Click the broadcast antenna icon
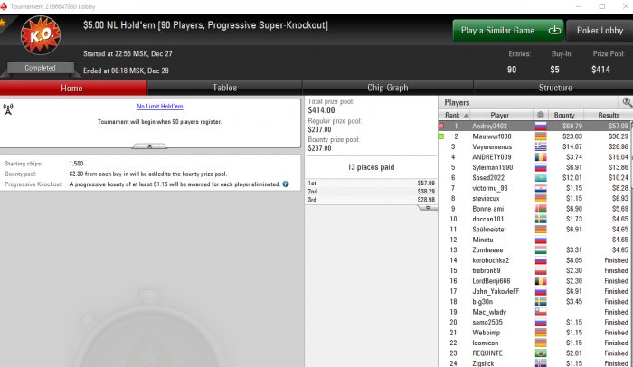The width and height of the screenshot is (633, 367). point(8,109)
